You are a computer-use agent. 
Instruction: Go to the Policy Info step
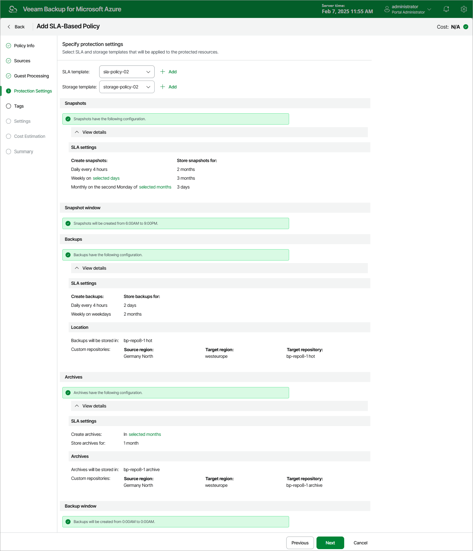tap(24, 46)
